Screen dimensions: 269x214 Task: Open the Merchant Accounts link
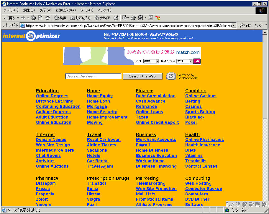click(x=156, y=140)
